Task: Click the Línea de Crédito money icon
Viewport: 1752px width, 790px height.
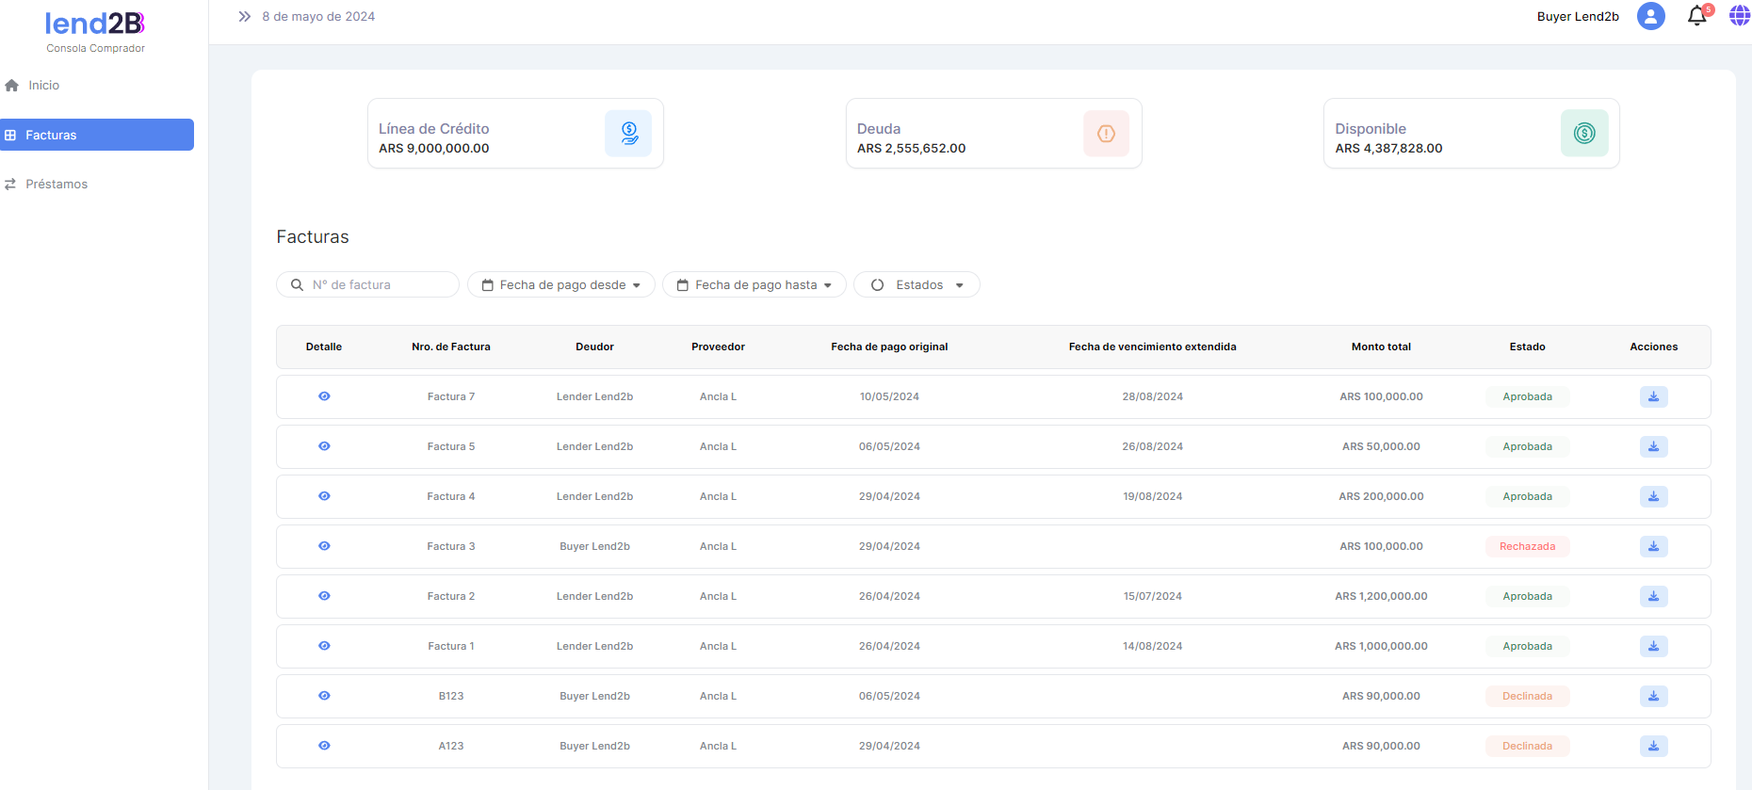Action: (x=628, y=134)
